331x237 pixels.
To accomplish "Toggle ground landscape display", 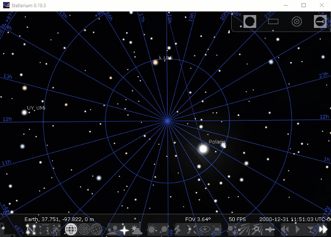I will pos(113,229).
